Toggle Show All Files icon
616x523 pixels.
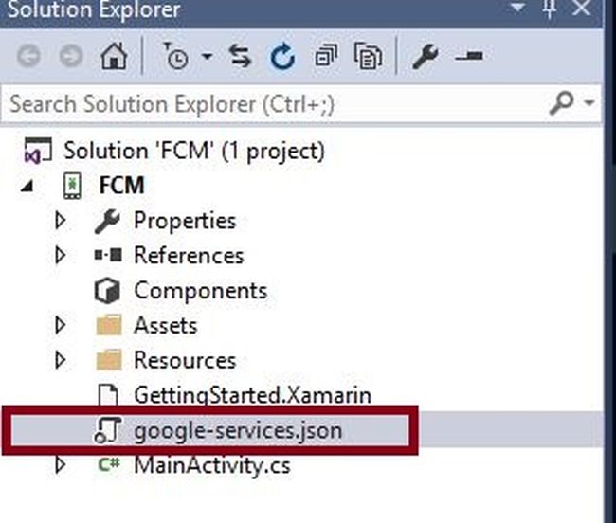click(367, 57)
